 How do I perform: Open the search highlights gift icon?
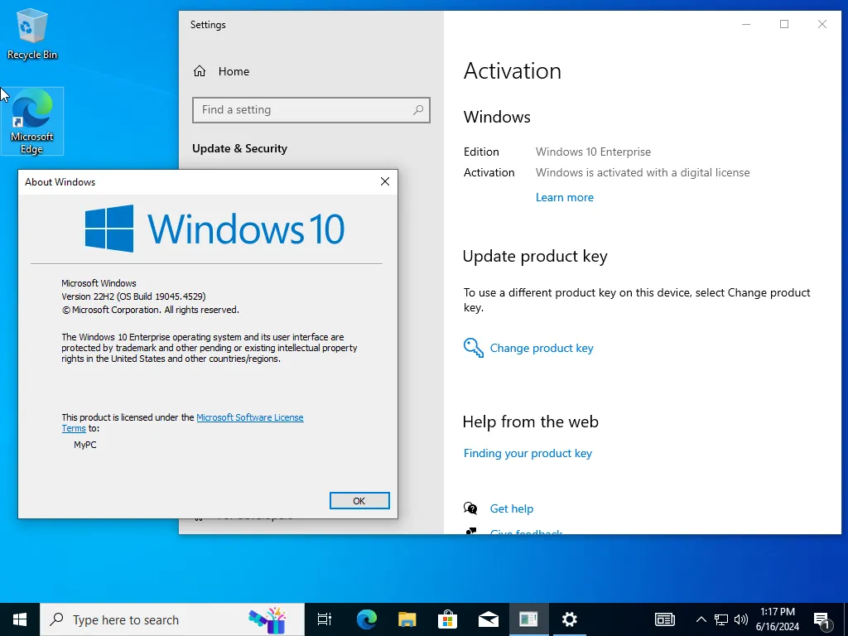tap(267, 619)
